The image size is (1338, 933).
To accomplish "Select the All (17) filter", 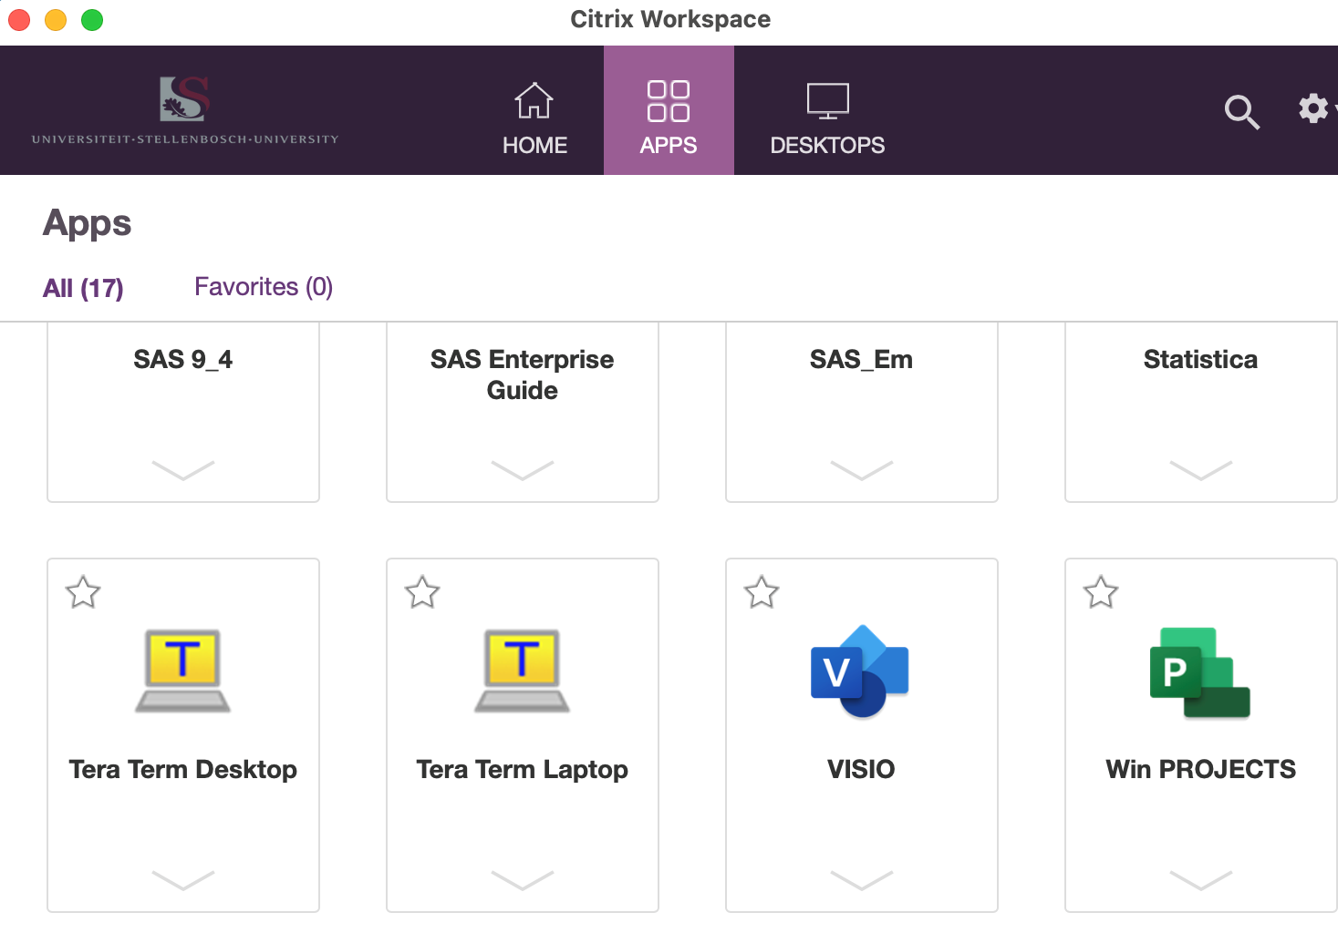I will pyautogui.click(x=83, y=288).
